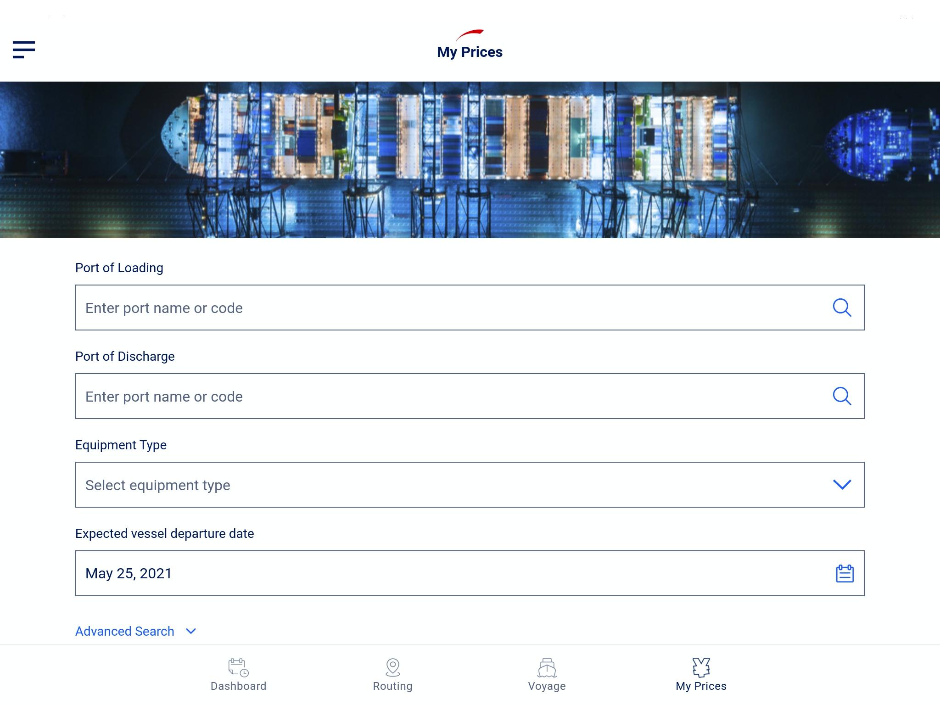Click the Advanced Search chevron arrow
The height and width of the screenshot is (705, 940).
point(191,631)
